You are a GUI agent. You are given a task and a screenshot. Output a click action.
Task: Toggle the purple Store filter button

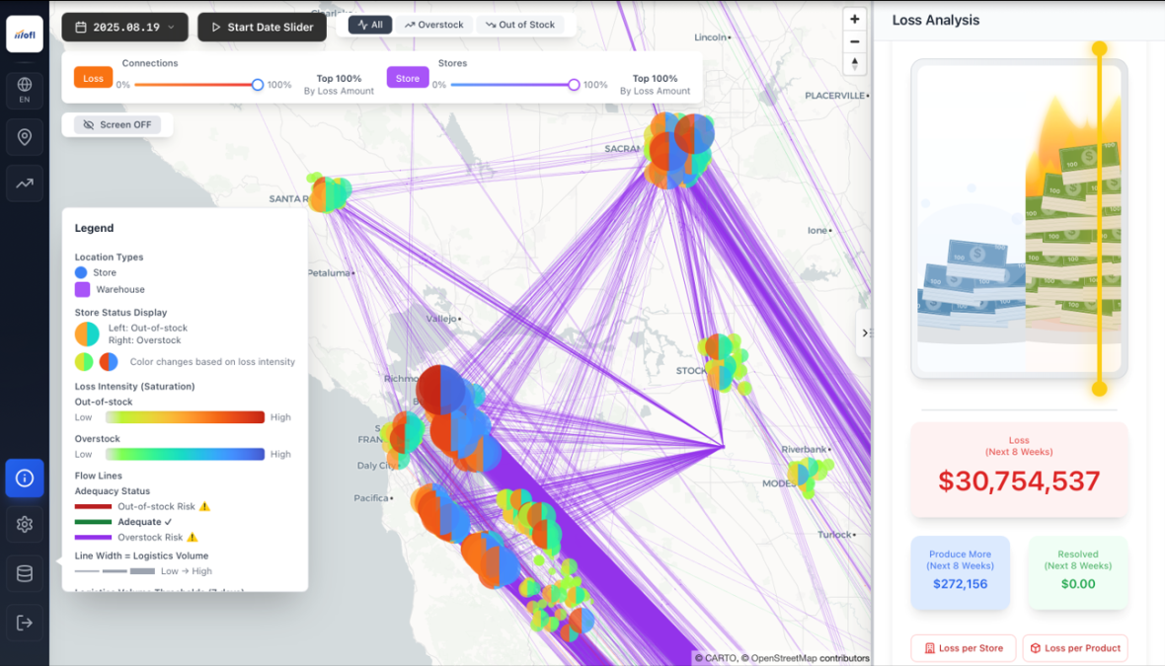(408, 79)
